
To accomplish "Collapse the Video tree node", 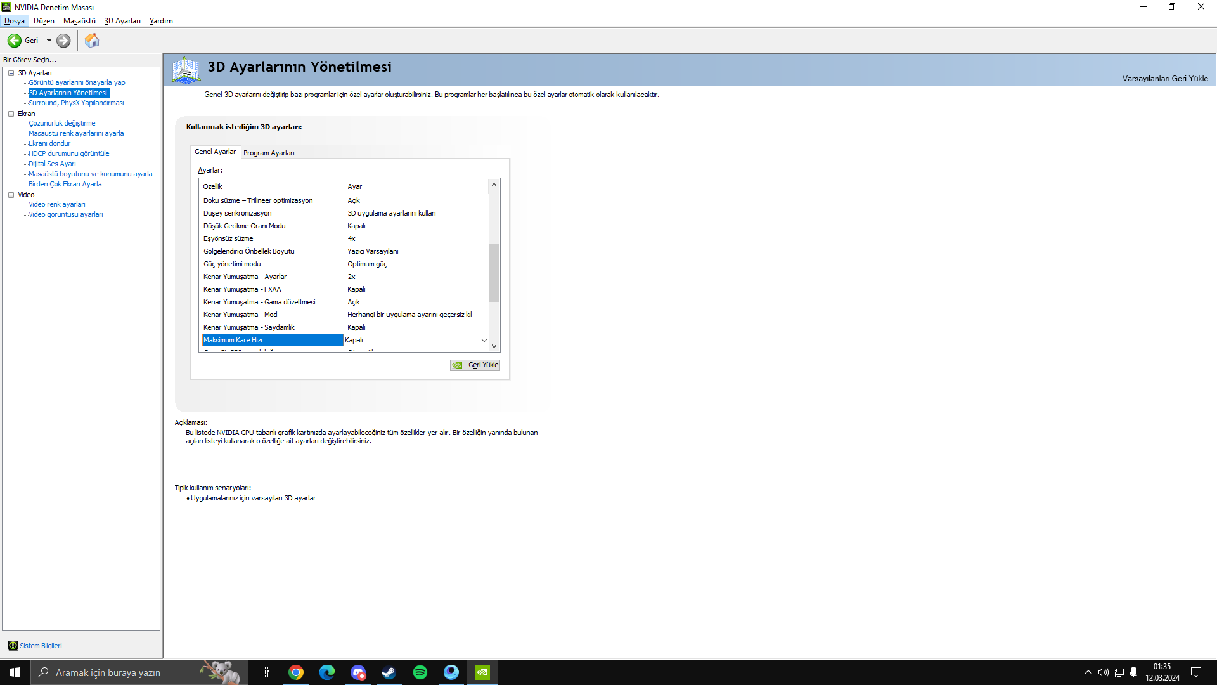I will click(x=11, y=195).
